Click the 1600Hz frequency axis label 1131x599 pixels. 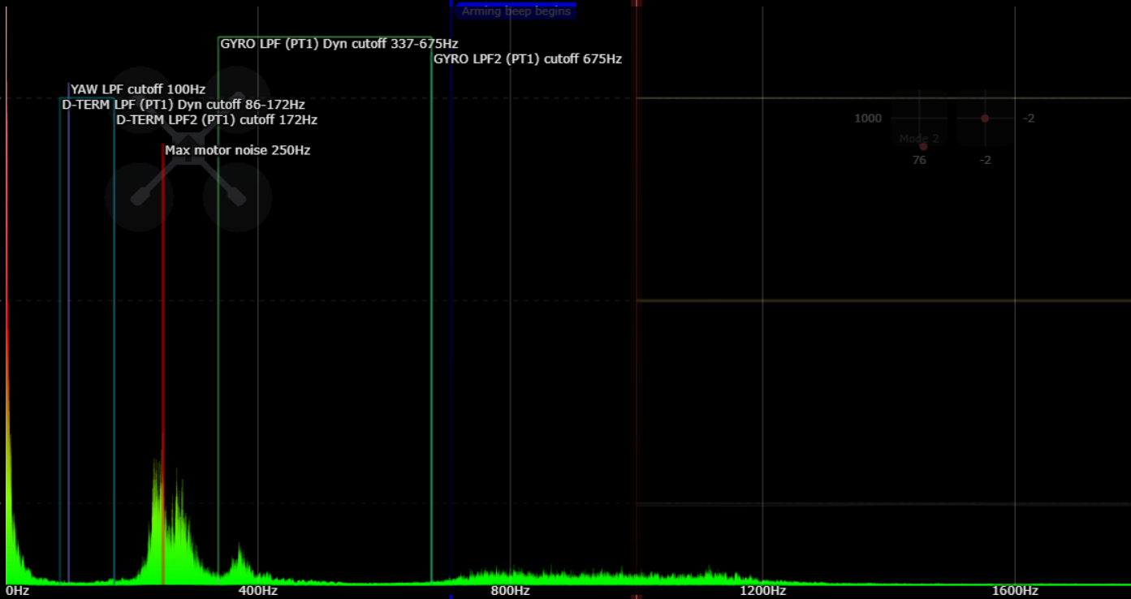pos(1015,591)
